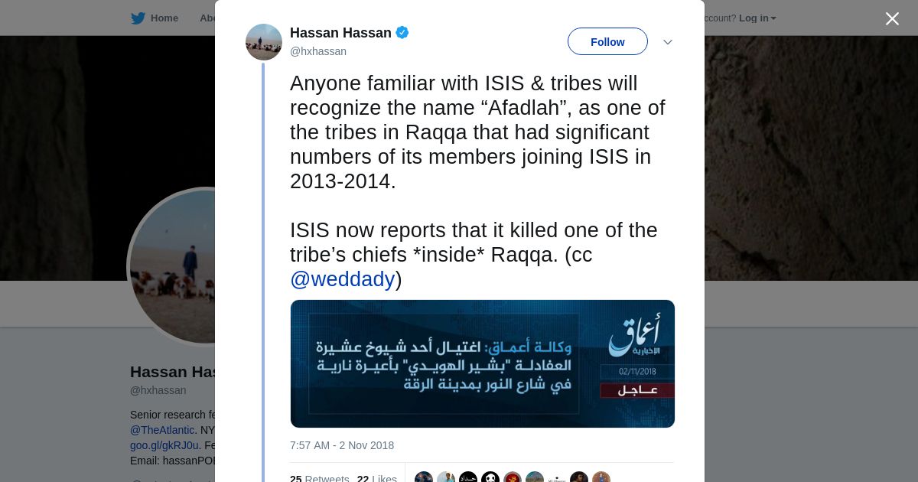This screenshot has width=918, height=482.
Task: Expand the tweet options chevron
Action: 667,42
